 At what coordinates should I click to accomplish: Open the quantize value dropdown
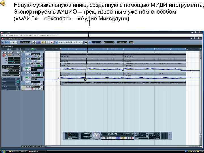tap(122, 42)
